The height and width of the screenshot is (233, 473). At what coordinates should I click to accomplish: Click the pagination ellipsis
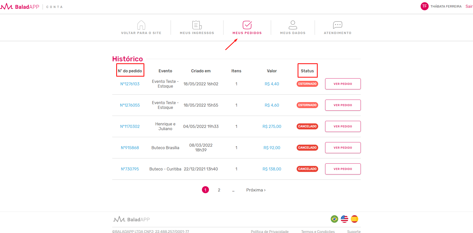coord(233,190)
